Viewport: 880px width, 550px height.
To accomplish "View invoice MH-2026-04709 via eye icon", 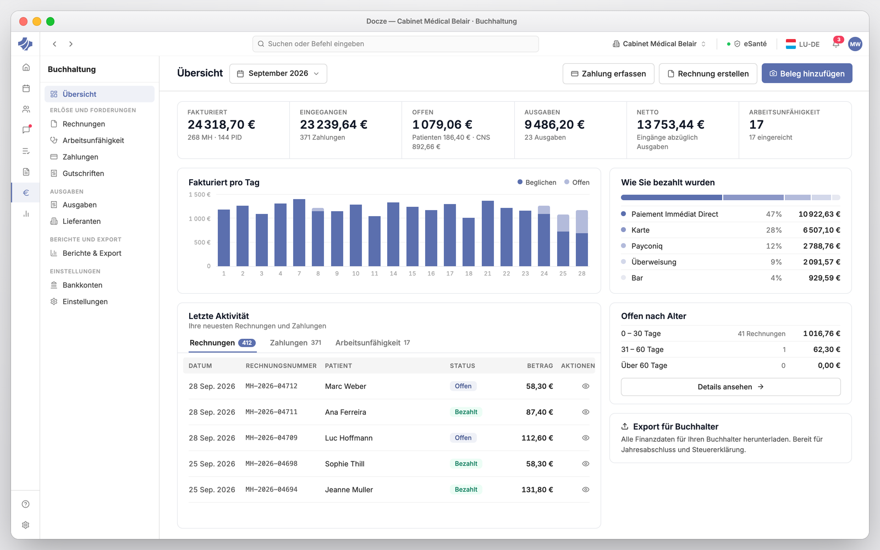I will pyautogui.click(x=586, y=438).
